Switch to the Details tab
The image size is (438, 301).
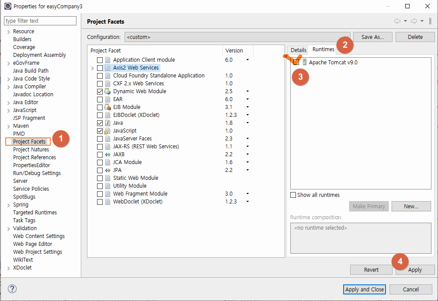click(298, 50)
